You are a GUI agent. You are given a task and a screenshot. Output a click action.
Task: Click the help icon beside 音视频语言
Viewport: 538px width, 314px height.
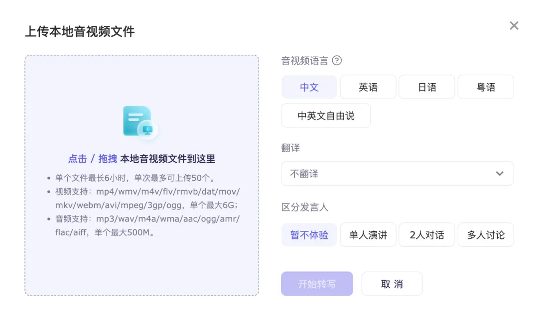click(x=337, y=61)
